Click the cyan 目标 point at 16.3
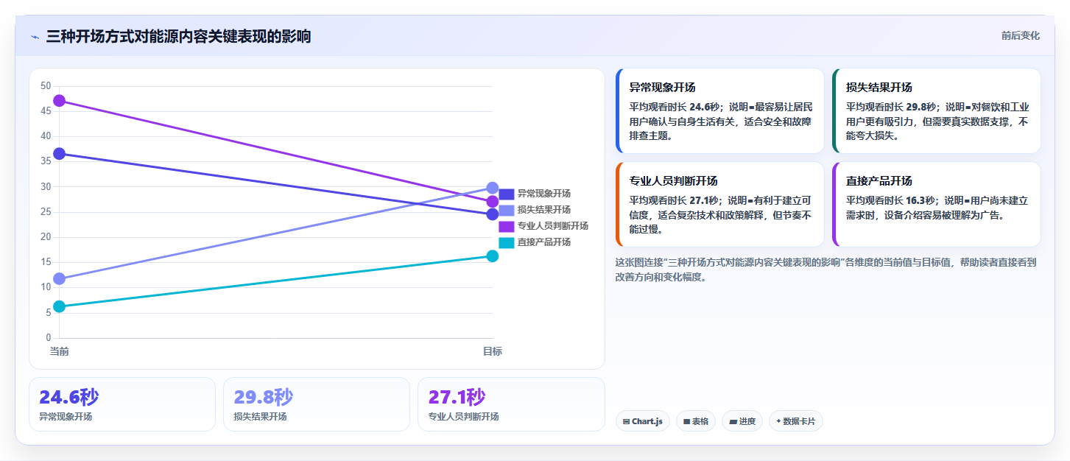Image resolution: width=1070 pixels, height=461 pixels. [x=493, y=256]
